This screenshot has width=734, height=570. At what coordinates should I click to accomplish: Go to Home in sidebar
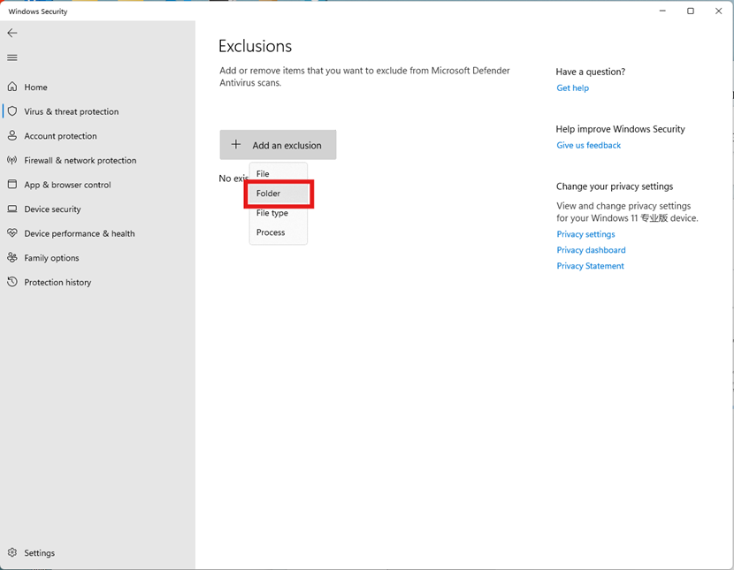(97, 87)
